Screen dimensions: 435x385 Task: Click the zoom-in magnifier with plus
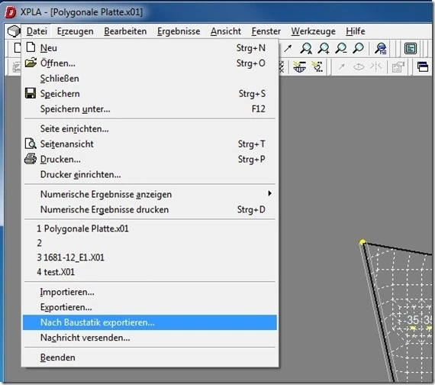(324, 48)
